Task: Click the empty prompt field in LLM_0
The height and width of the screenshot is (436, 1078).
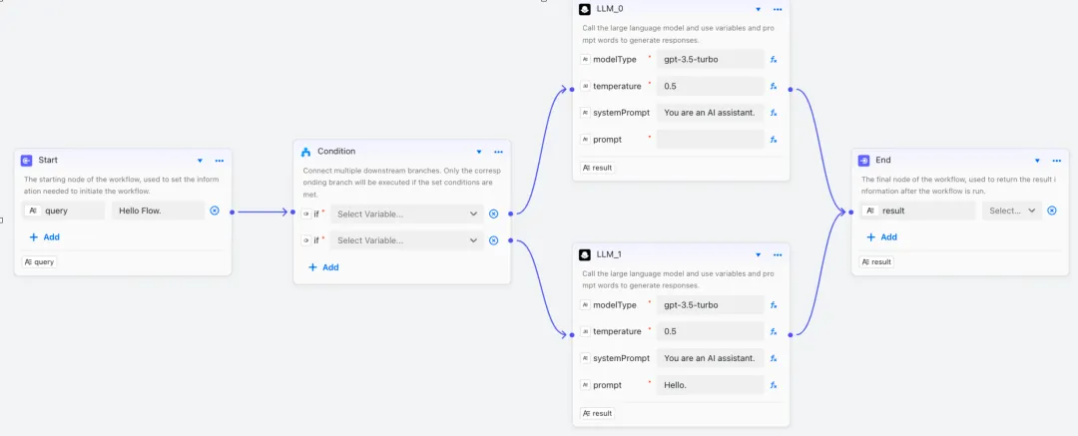Action: 711,139
